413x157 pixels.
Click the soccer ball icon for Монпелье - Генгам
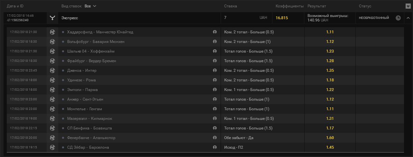52,109
